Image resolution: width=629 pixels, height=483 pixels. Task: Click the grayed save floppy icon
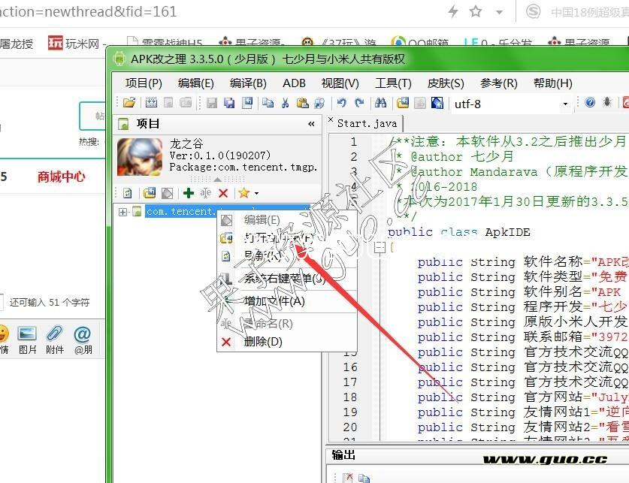point(212,103)
